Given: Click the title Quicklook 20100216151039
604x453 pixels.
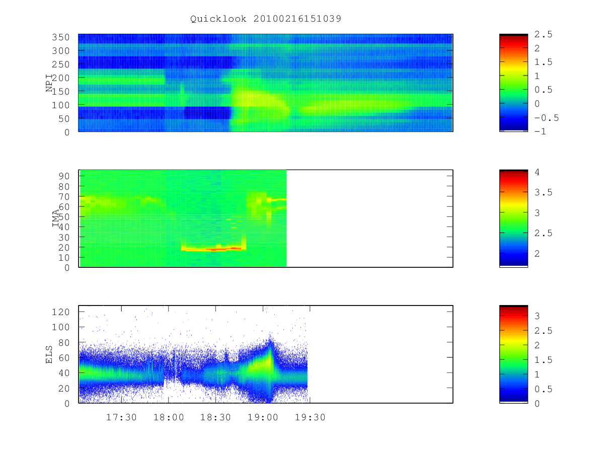Looking at the screenshot, I should click(x=266, y=19).
